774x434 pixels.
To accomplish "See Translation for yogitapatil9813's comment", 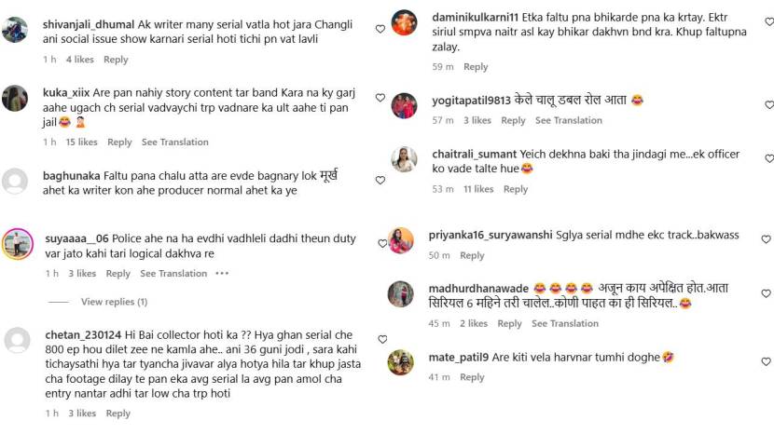I will (x=569, y=120).
